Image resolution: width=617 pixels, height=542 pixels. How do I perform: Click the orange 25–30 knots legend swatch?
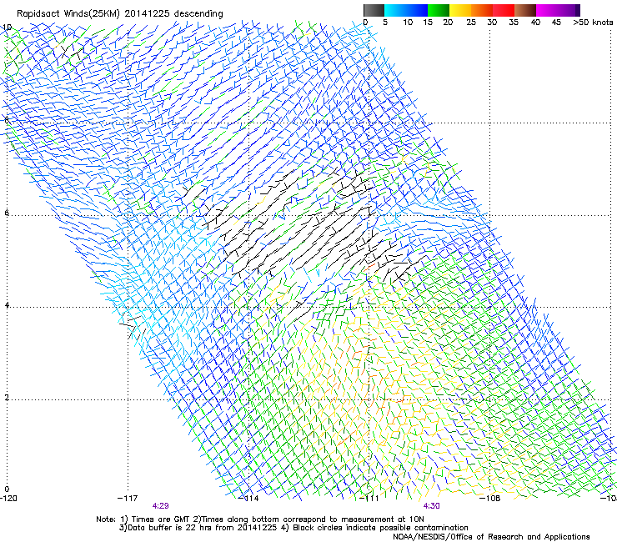482,10
